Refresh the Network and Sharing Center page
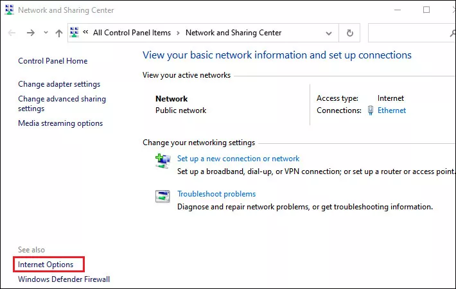Image resolution: width=456 pixels, height=289 pixels. [x=349, y=33]
